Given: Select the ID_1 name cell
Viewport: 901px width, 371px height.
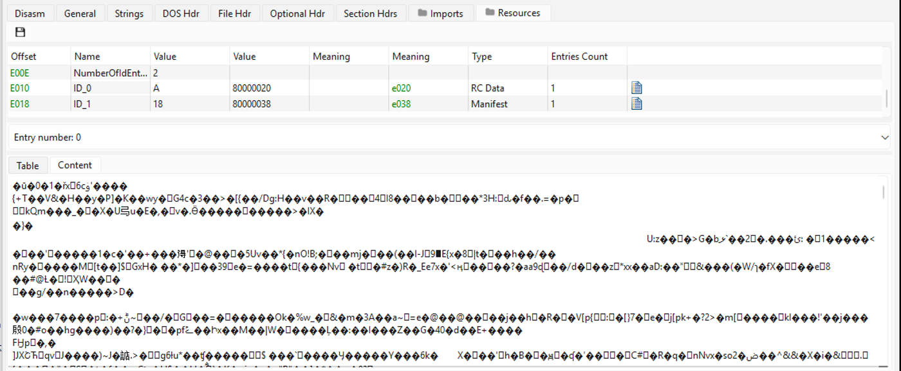Looking at the screenshot, I should pyautogui.click(x=110, y=103).
